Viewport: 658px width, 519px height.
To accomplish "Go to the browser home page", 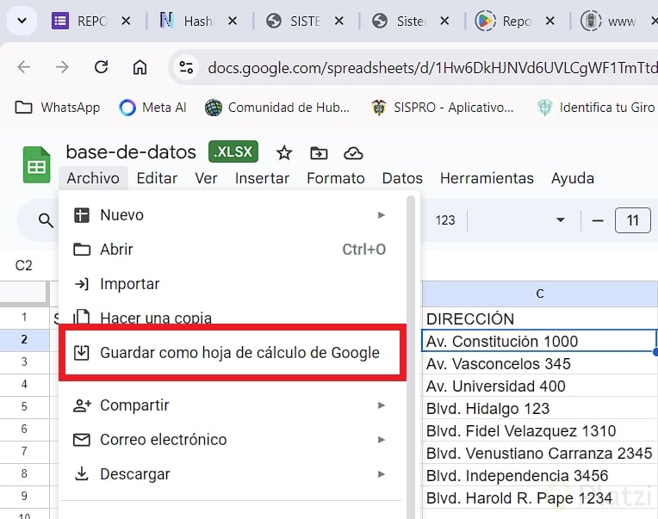I will 140,66.
